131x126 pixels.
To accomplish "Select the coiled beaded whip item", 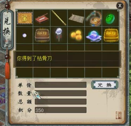I will [93, 18].
